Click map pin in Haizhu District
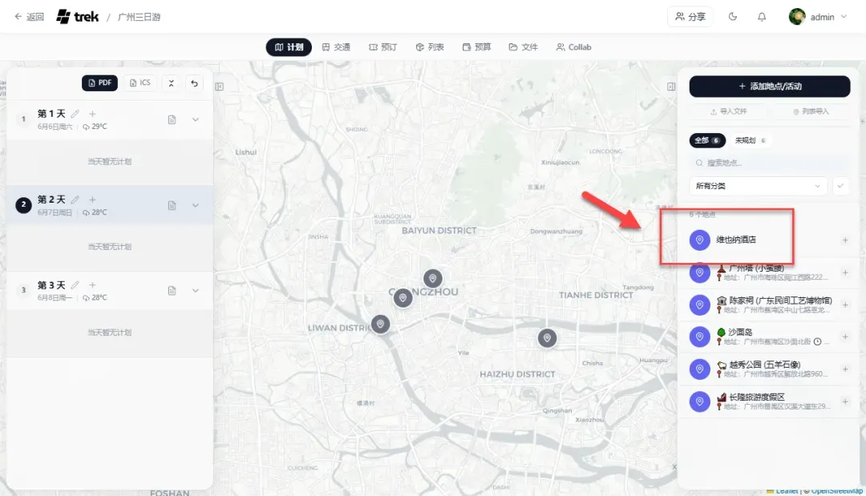 click(x=547, y=337)
